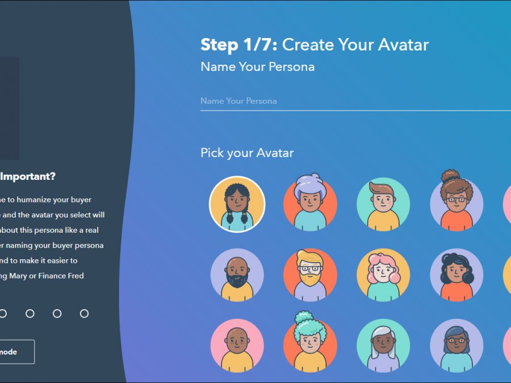The image size is (511, 383).
Task: Choose the blond bearded man with glasses
Action: click(x=310, y=275)
